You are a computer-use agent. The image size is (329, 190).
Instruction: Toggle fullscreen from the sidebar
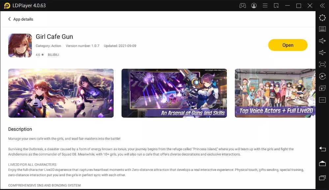tap(322, 64)
